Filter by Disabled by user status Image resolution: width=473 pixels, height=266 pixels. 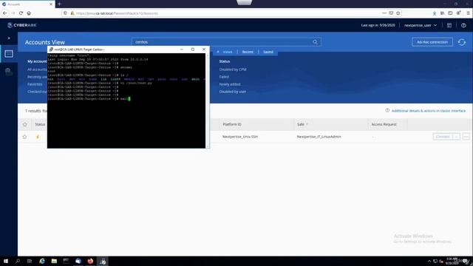[232, 92]
